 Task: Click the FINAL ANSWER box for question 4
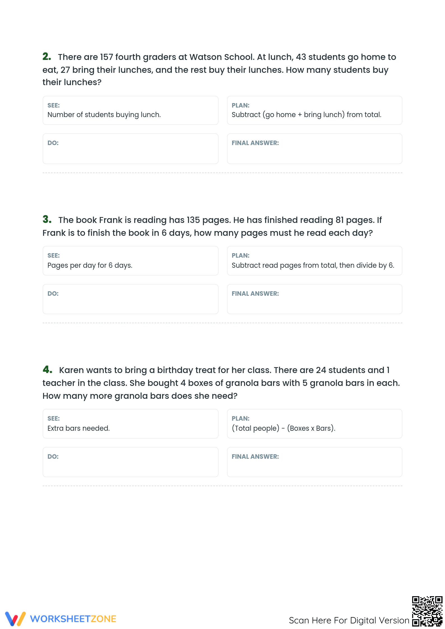pyautogui.click(x=314, y=462)
